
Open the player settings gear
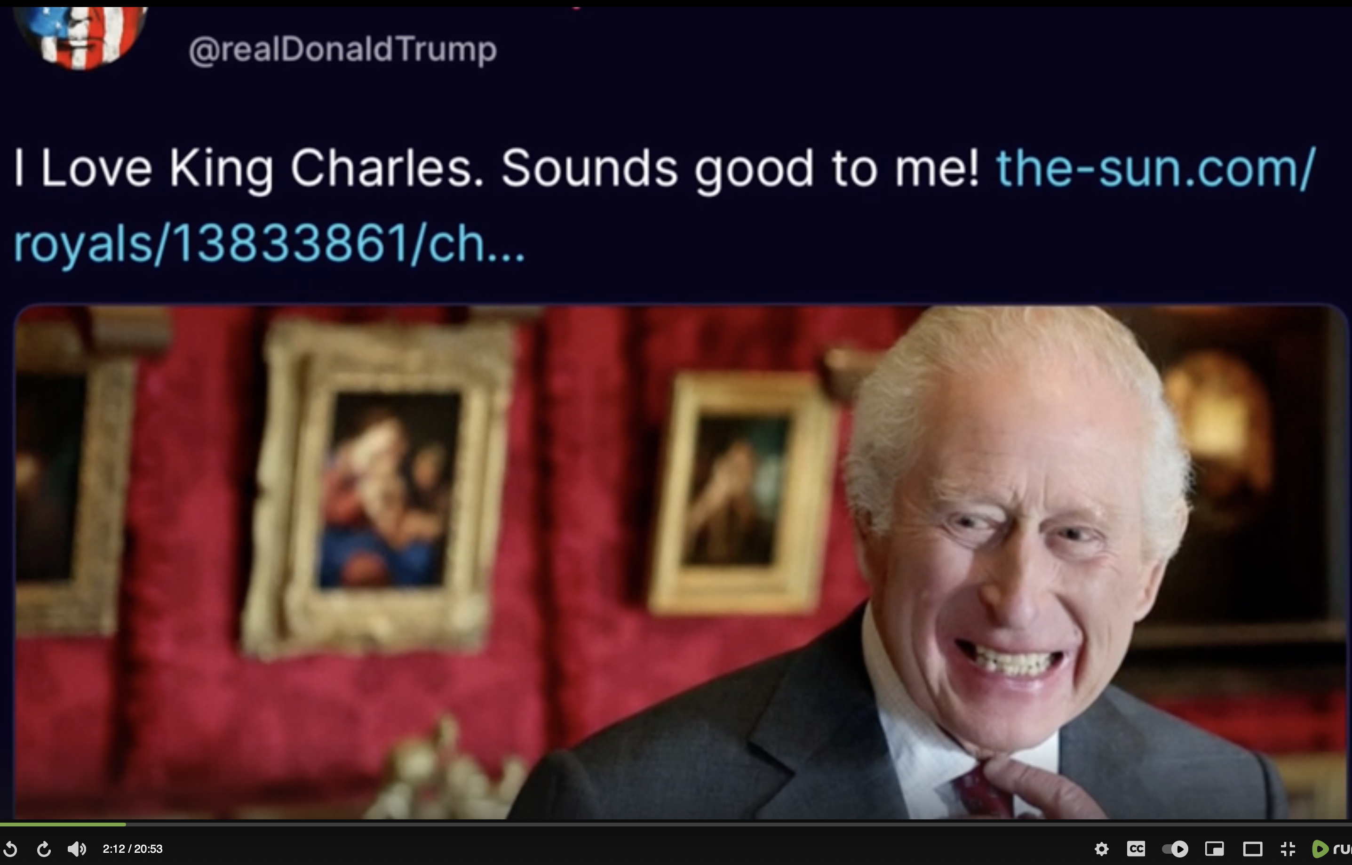click(x=1102, y=849)
